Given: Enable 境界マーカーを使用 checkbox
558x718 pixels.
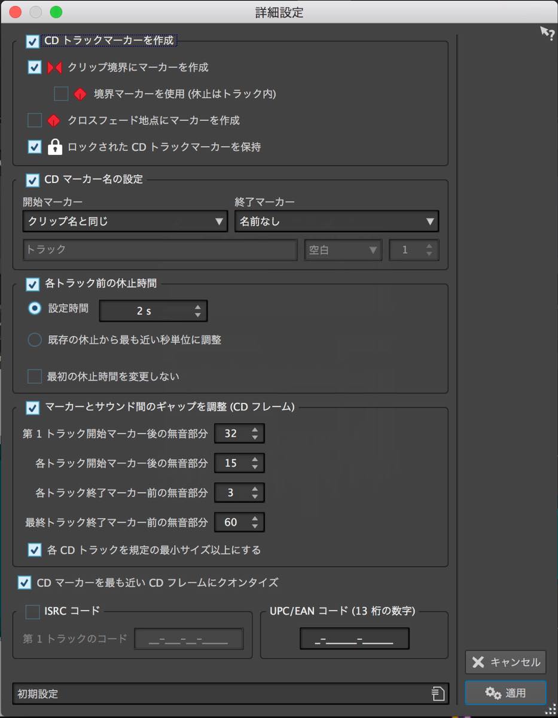Looking at the screenshot, I should (x=61, y=94).
